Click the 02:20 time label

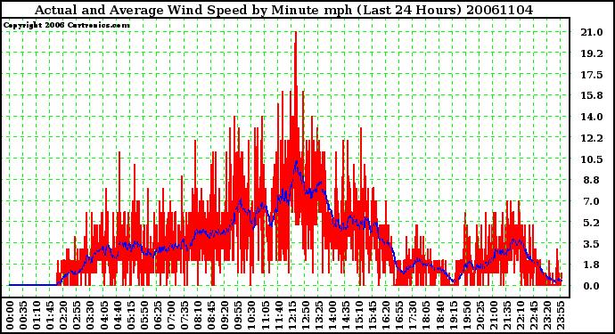coord(63,315)
